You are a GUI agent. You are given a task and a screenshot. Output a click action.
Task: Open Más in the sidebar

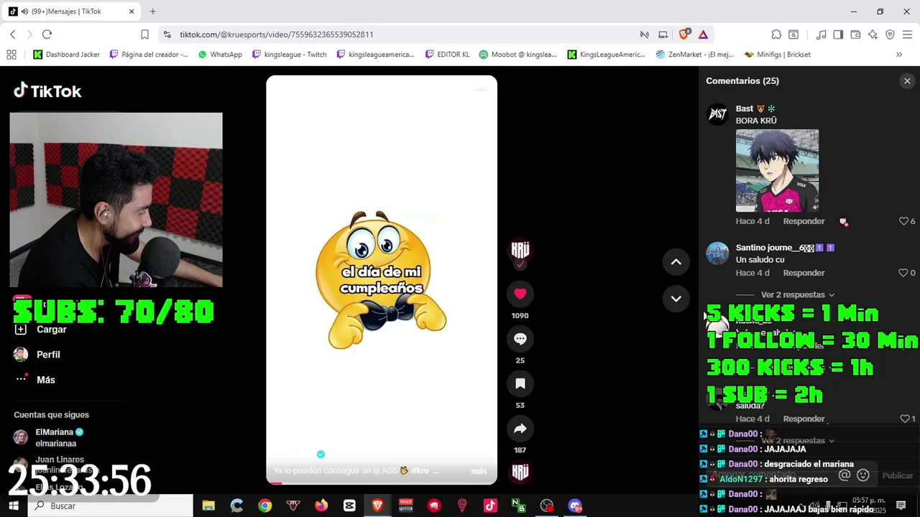pos(36,380)
